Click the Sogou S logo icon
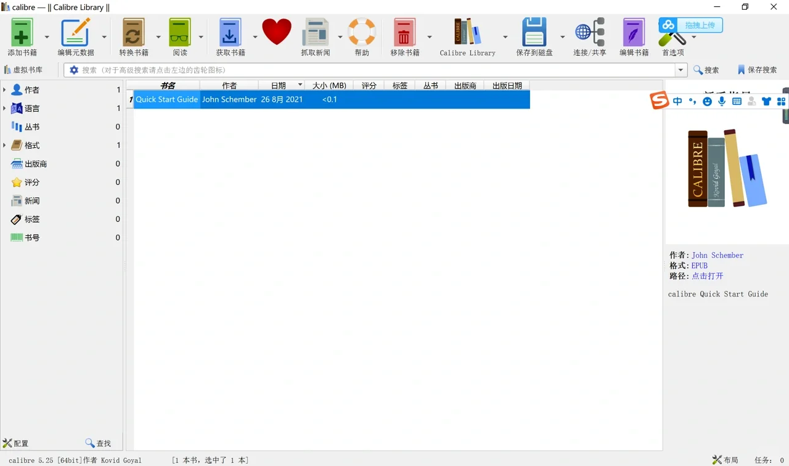 coord(660,100)
